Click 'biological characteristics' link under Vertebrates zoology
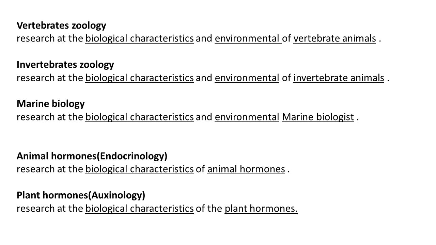436x245 pixels. point(140,39)
